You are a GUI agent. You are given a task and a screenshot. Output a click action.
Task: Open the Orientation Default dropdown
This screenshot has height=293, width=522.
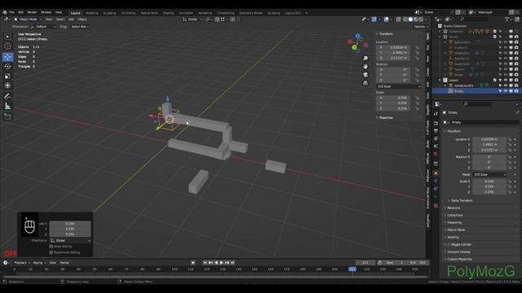[43, 27]
